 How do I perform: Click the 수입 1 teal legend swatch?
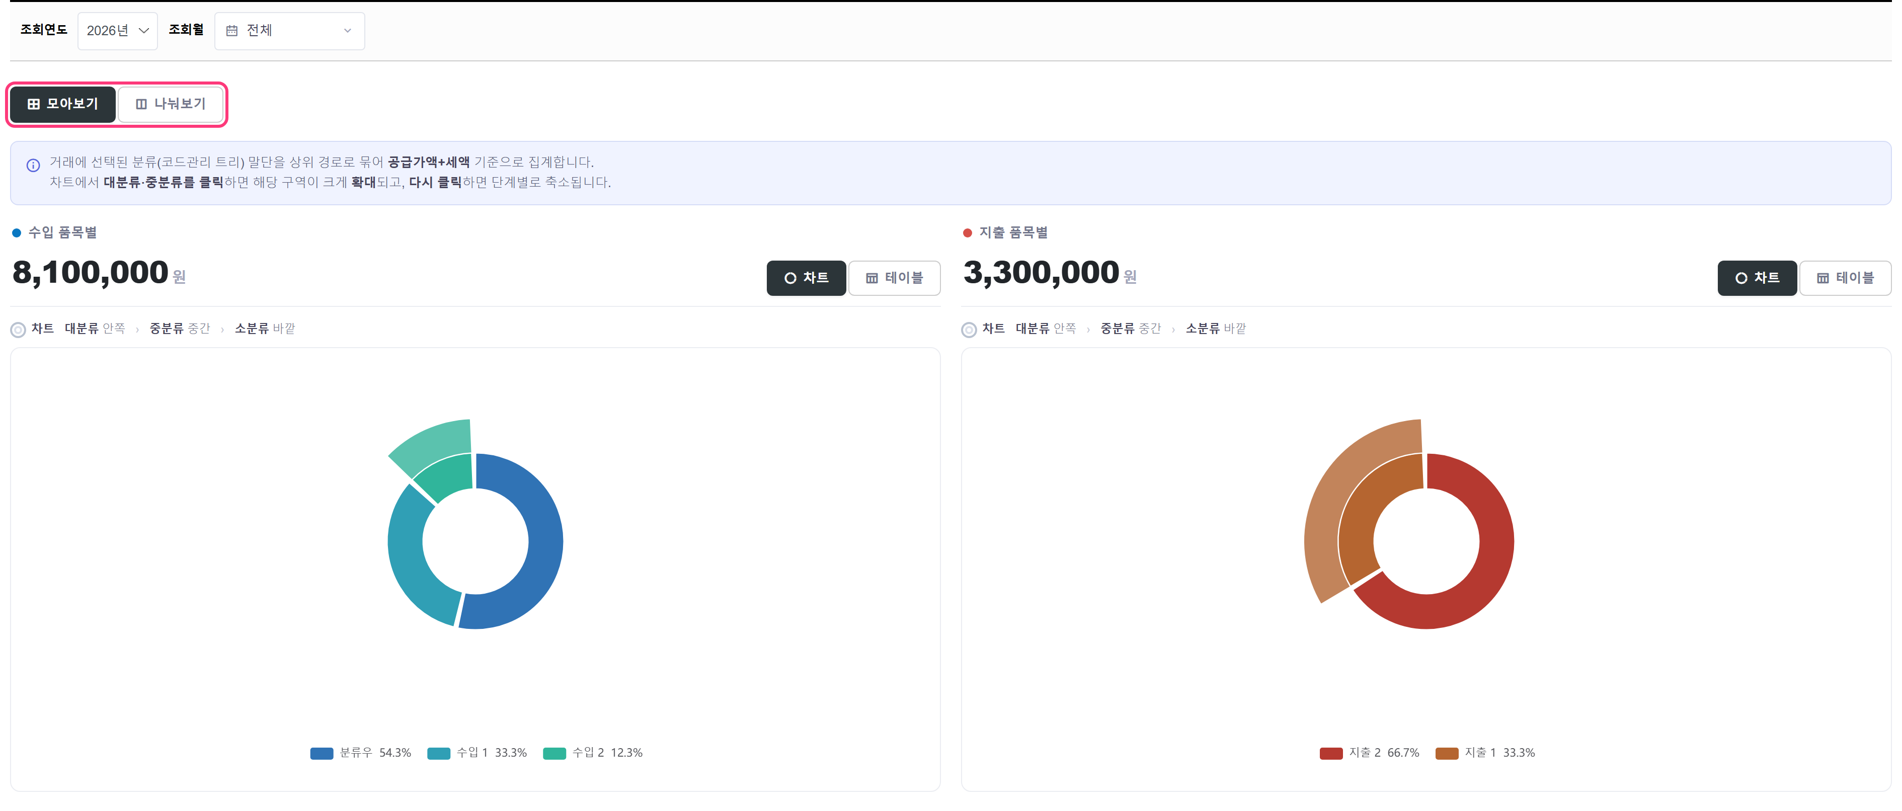(x=439, y=754)
